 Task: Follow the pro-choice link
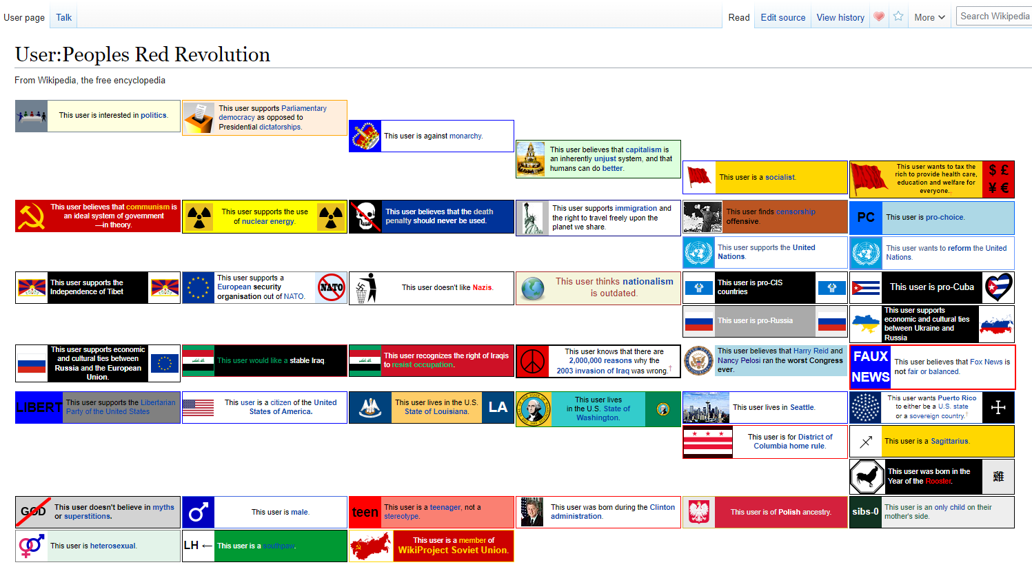coord(944,218)
